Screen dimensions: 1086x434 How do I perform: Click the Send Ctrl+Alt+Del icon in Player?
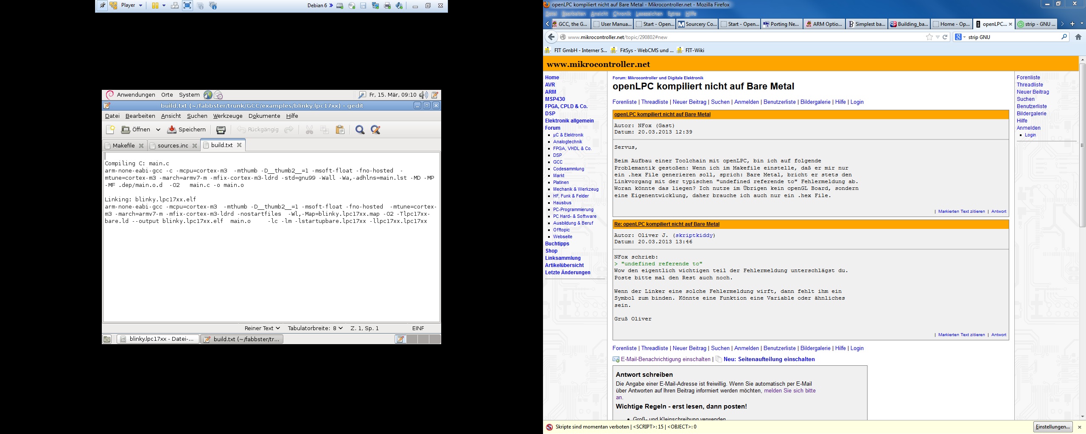coord(175,6)
